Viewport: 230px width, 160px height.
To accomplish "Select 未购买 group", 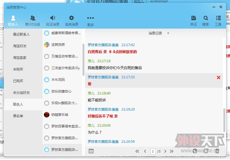I will coord(23,69).
